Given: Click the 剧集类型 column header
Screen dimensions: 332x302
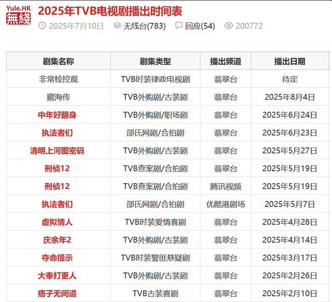Looking at the screenshot, I should tap(155, 61).
